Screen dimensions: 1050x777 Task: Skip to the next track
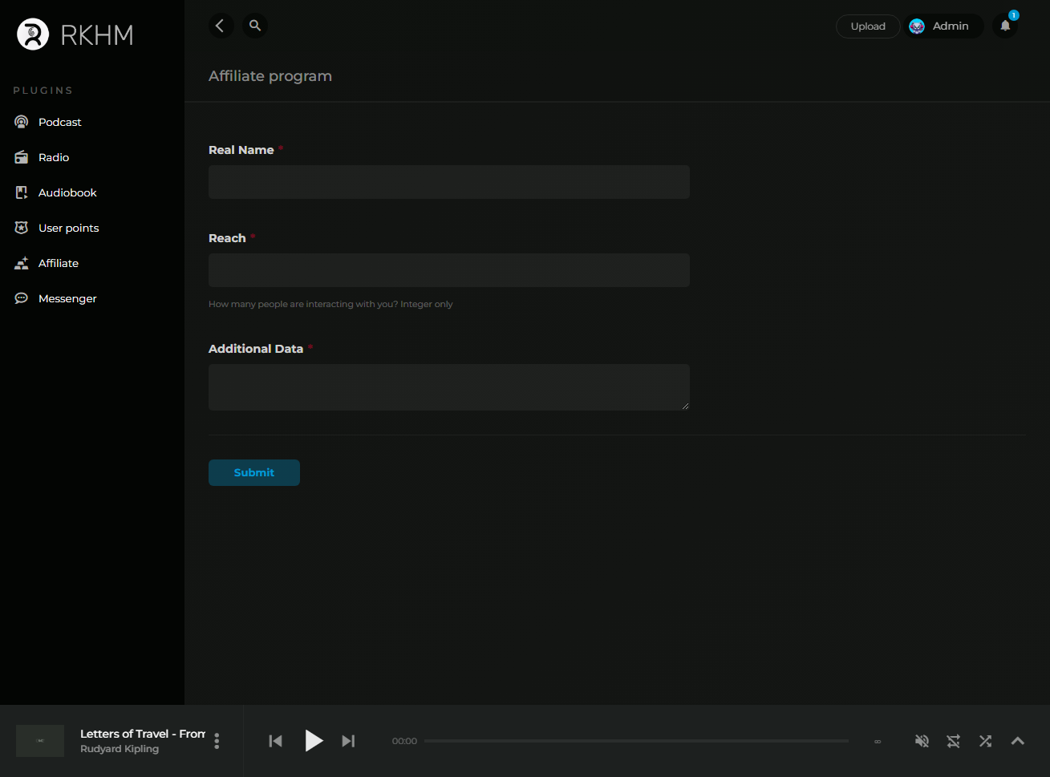click(x=348, y=741)
